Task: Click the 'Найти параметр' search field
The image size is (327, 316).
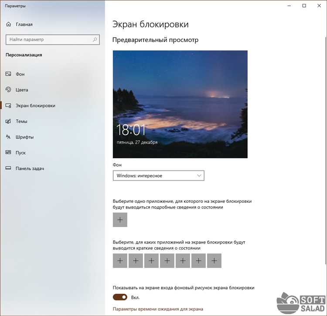Action: (x=53, y=39)
